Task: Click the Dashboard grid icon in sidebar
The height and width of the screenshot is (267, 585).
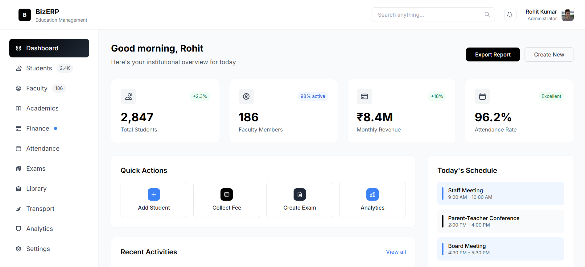Action: 19,48
